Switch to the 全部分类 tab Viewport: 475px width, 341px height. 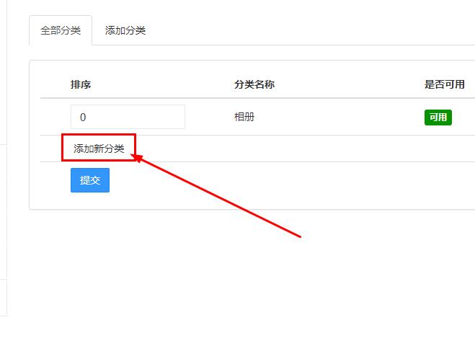[61, 30]
